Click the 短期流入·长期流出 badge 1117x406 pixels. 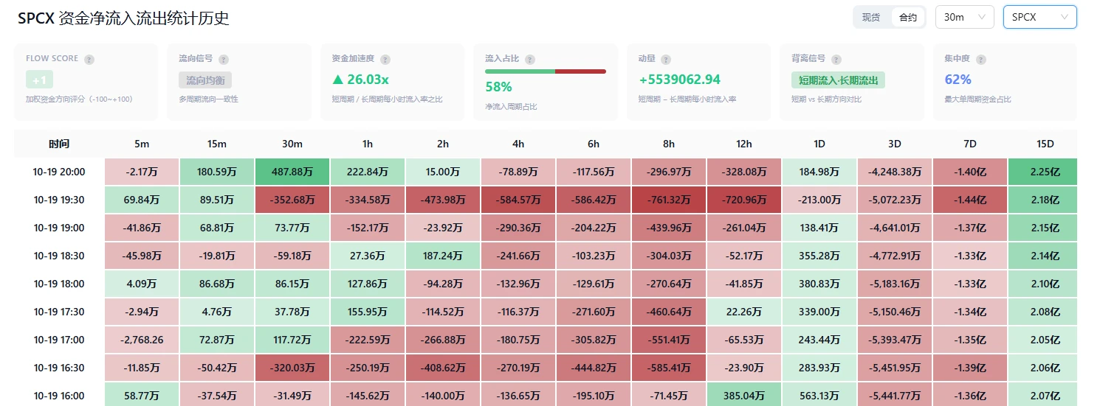pos(838,80)
